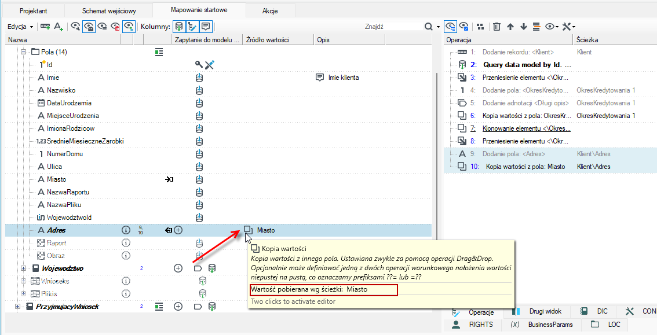
Task: Click the add text field icon
Action: pyautogui.click(x=59, y=27)
